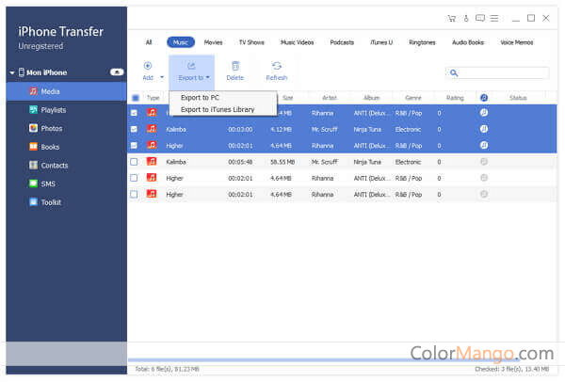Collapse the Mon iPhone device tree
This screenshot has width=565, height=382.
[x=11, y=72]
